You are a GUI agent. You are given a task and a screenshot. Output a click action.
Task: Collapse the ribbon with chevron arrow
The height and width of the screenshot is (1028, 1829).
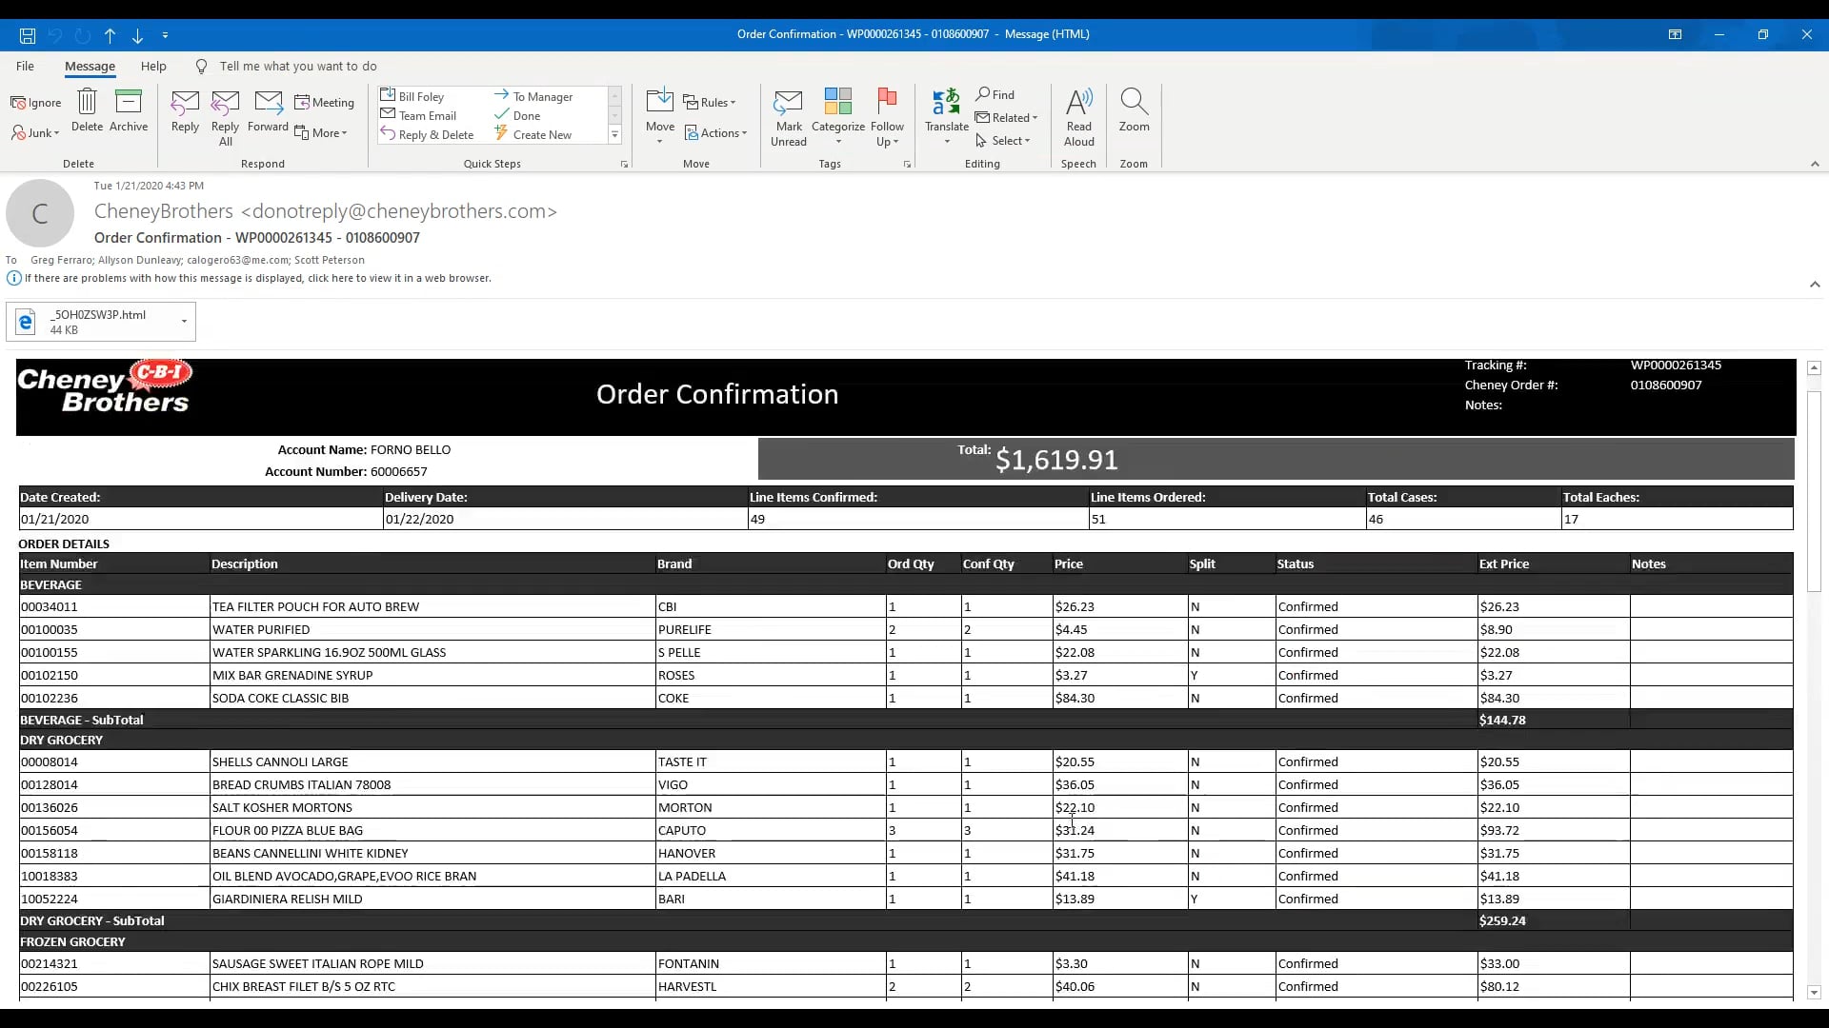(1814, 164)
